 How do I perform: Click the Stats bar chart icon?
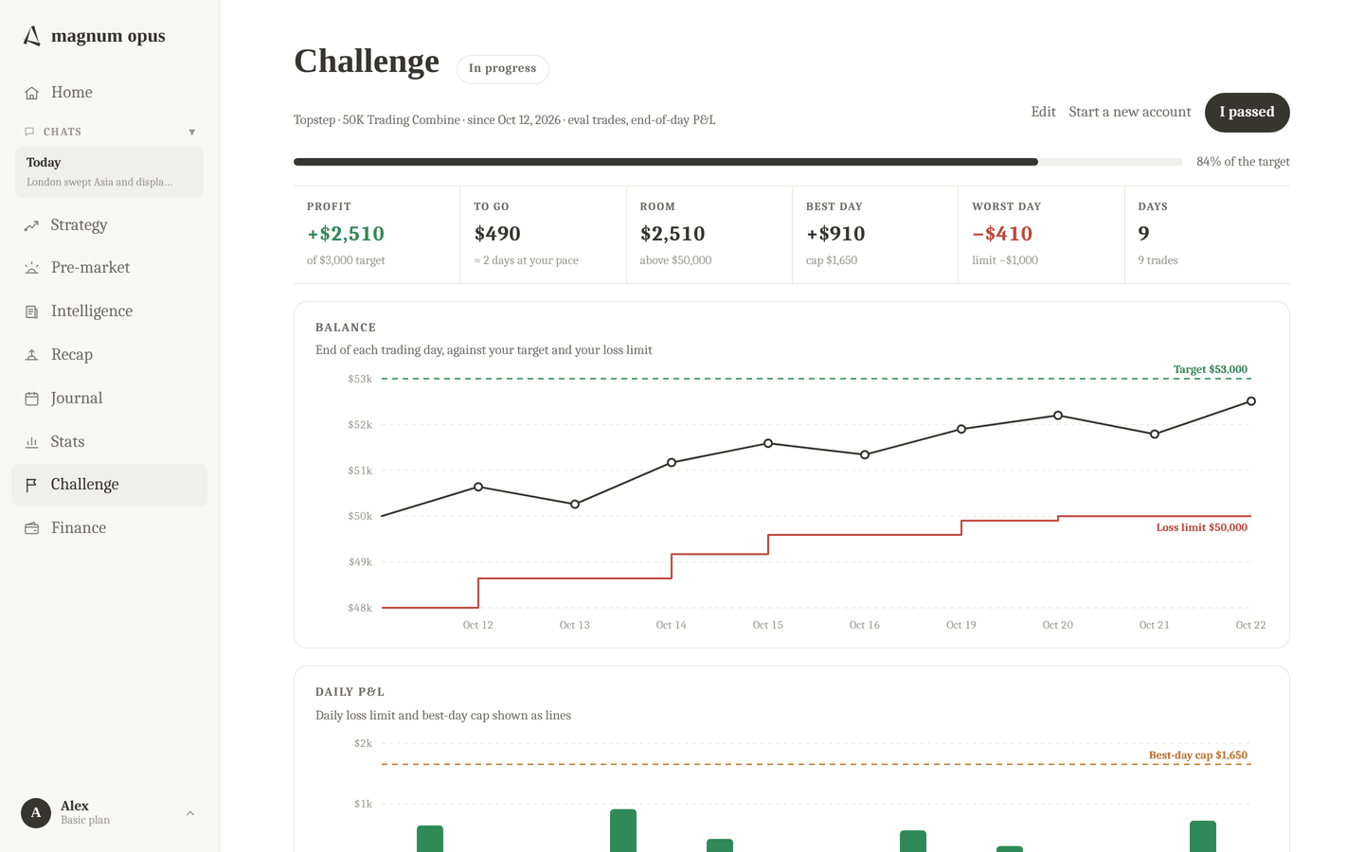31,442
